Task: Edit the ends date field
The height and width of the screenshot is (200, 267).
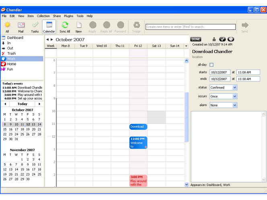Action: pyautogui.click(x=220, y=79)
